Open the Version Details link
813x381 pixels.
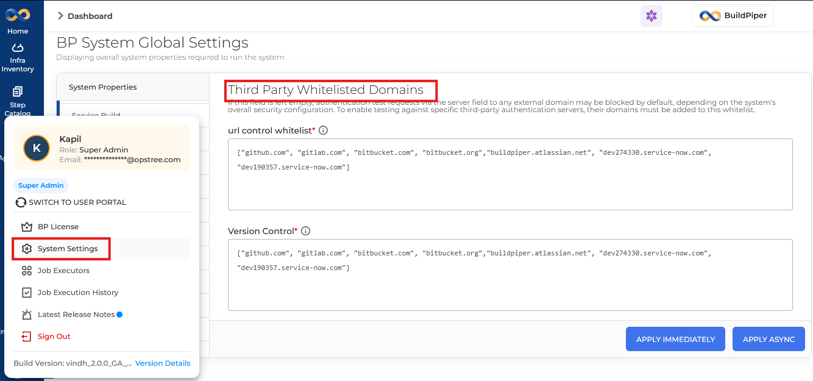pos(162,363)
